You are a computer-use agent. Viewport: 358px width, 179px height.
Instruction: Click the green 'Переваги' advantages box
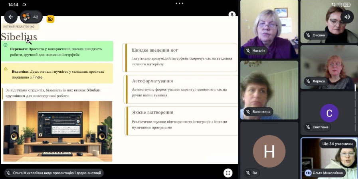tap(57, 51)
